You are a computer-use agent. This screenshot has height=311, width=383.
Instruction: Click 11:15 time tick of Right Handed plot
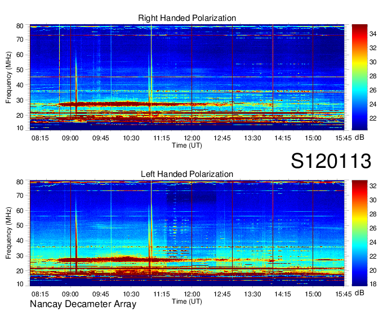pyautogui.click(x=162, y=138)
